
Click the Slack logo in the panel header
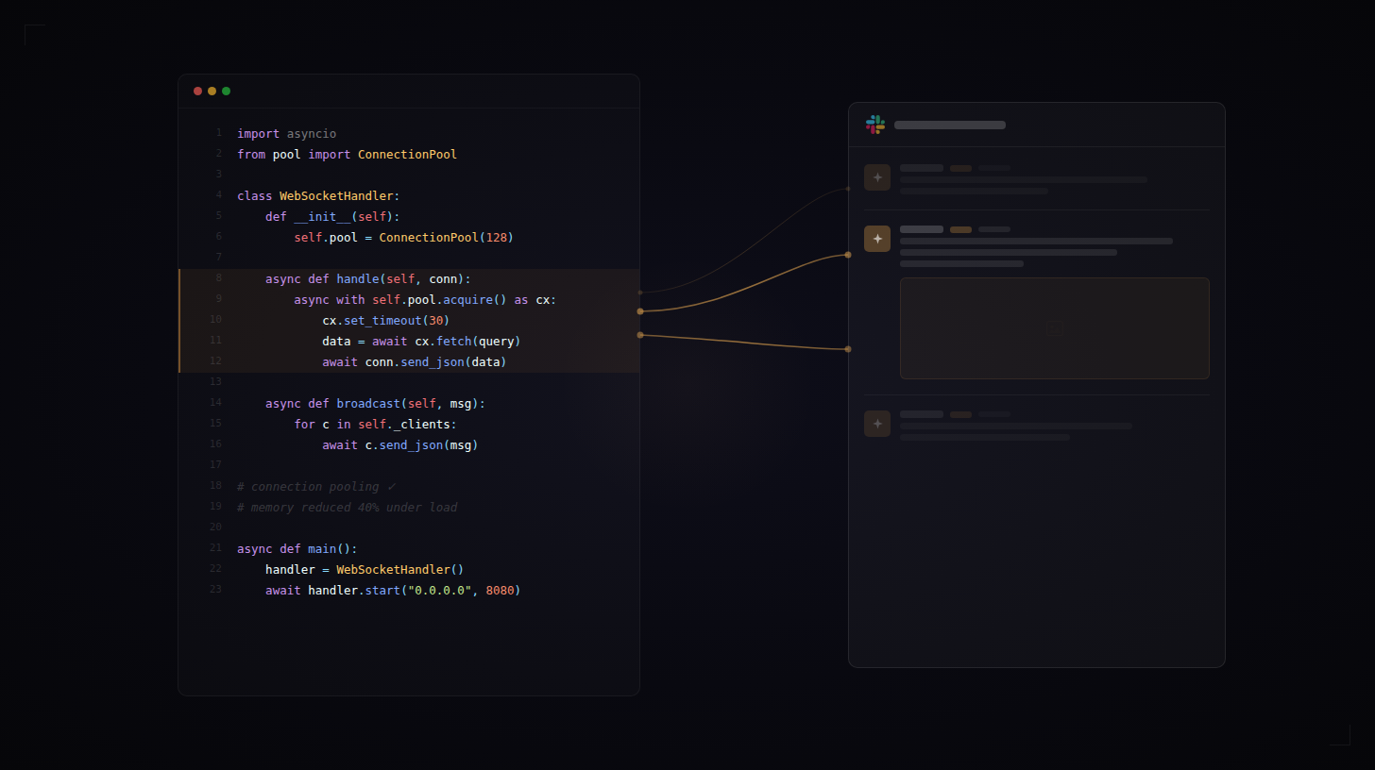point(875,124)
